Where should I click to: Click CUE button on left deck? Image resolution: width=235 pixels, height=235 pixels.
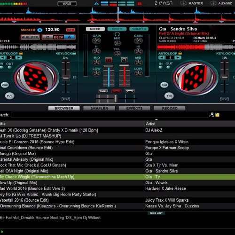[5, 85]
